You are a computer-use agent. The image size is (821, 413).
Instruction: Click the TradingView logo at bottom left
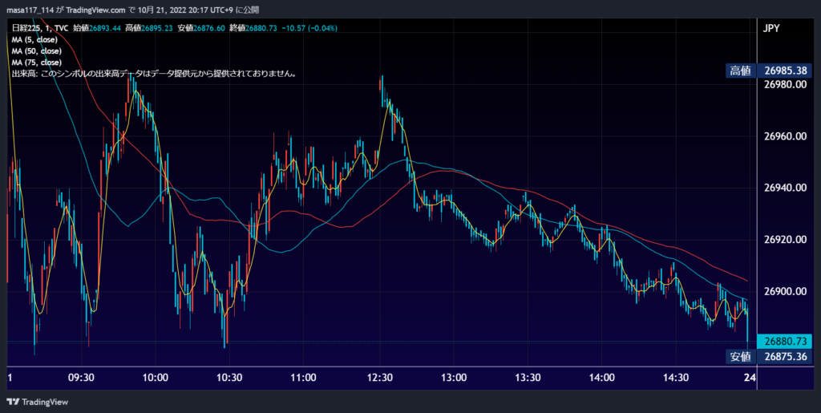coord(37,402)
